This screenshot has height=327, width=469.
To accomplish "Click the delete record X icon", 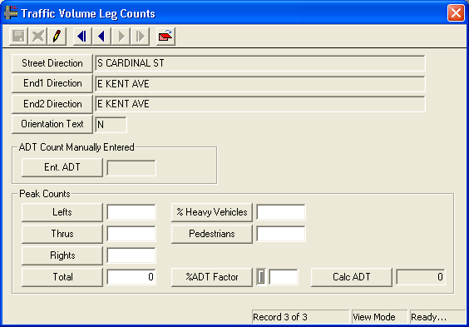I will 37,37.
